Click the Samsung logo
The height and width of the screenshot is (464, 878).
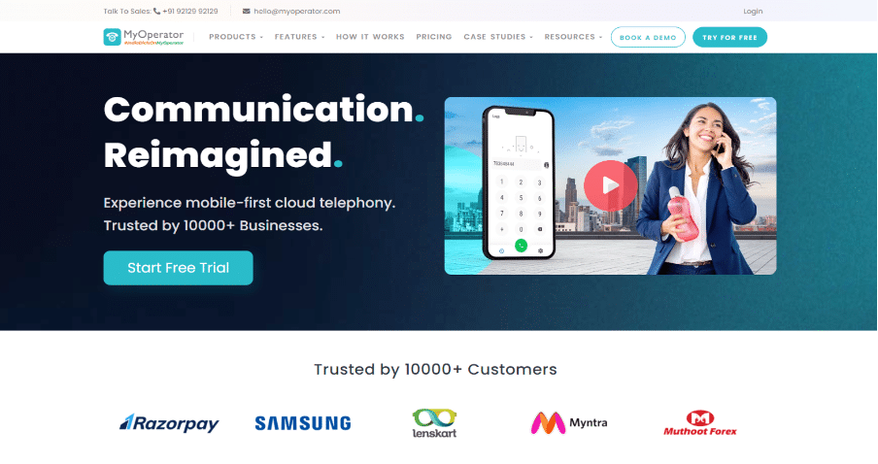303,423
